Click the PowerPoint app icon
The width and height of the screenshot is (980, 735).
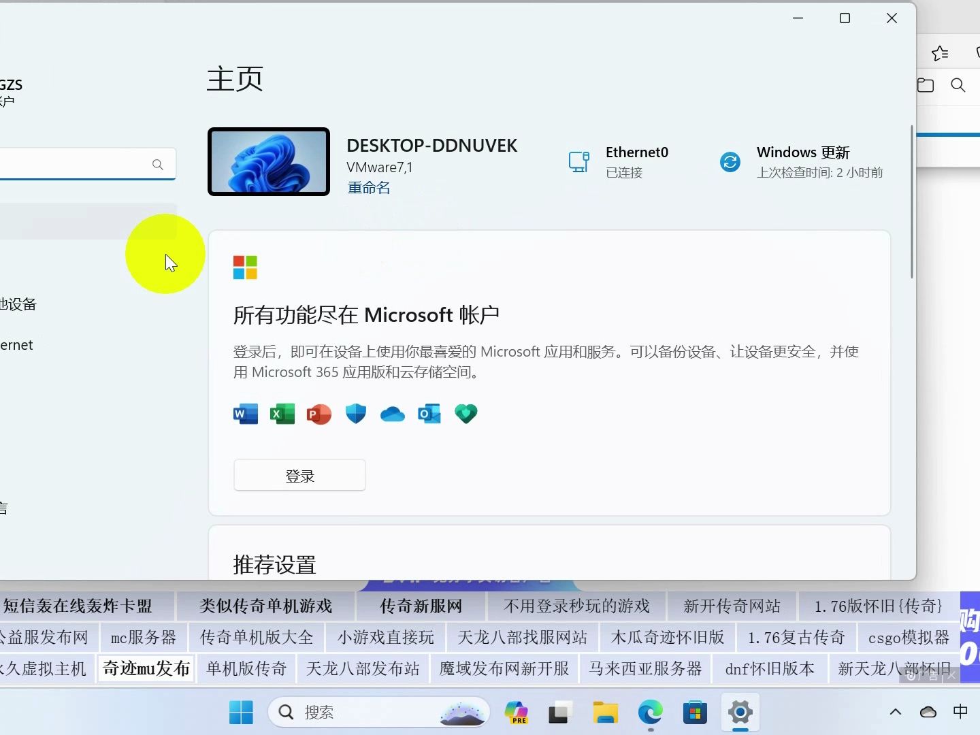[319, 414]
